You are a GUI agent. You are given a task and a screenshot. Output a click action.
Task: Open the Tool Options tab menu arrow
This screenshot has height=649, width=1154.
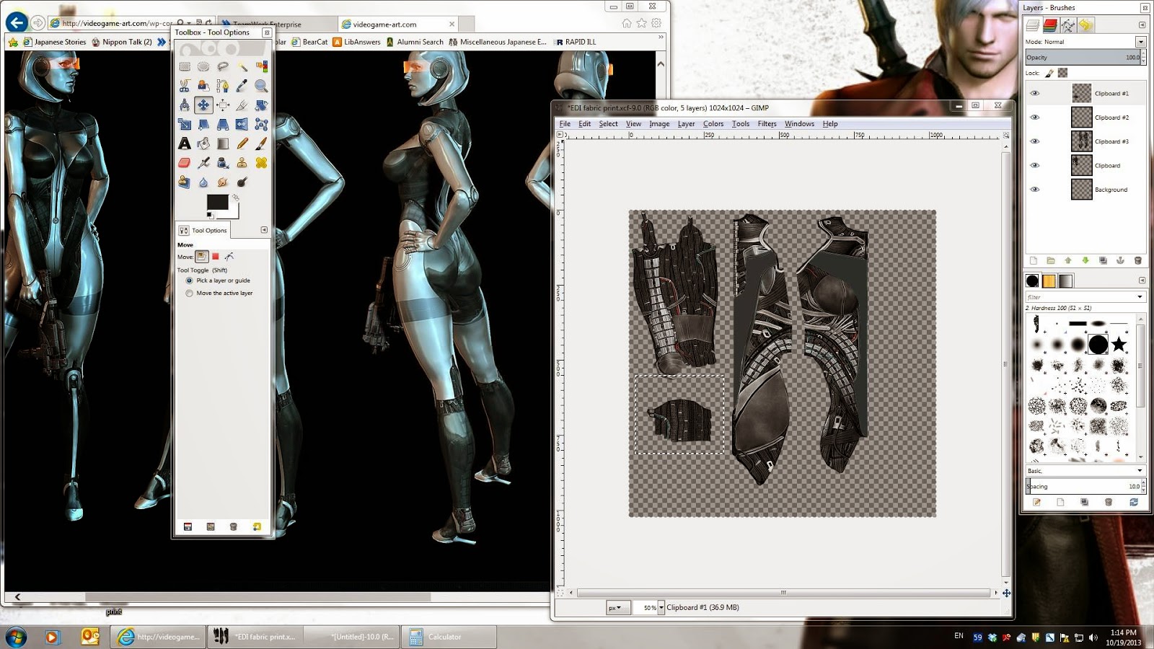click(264, 230)
